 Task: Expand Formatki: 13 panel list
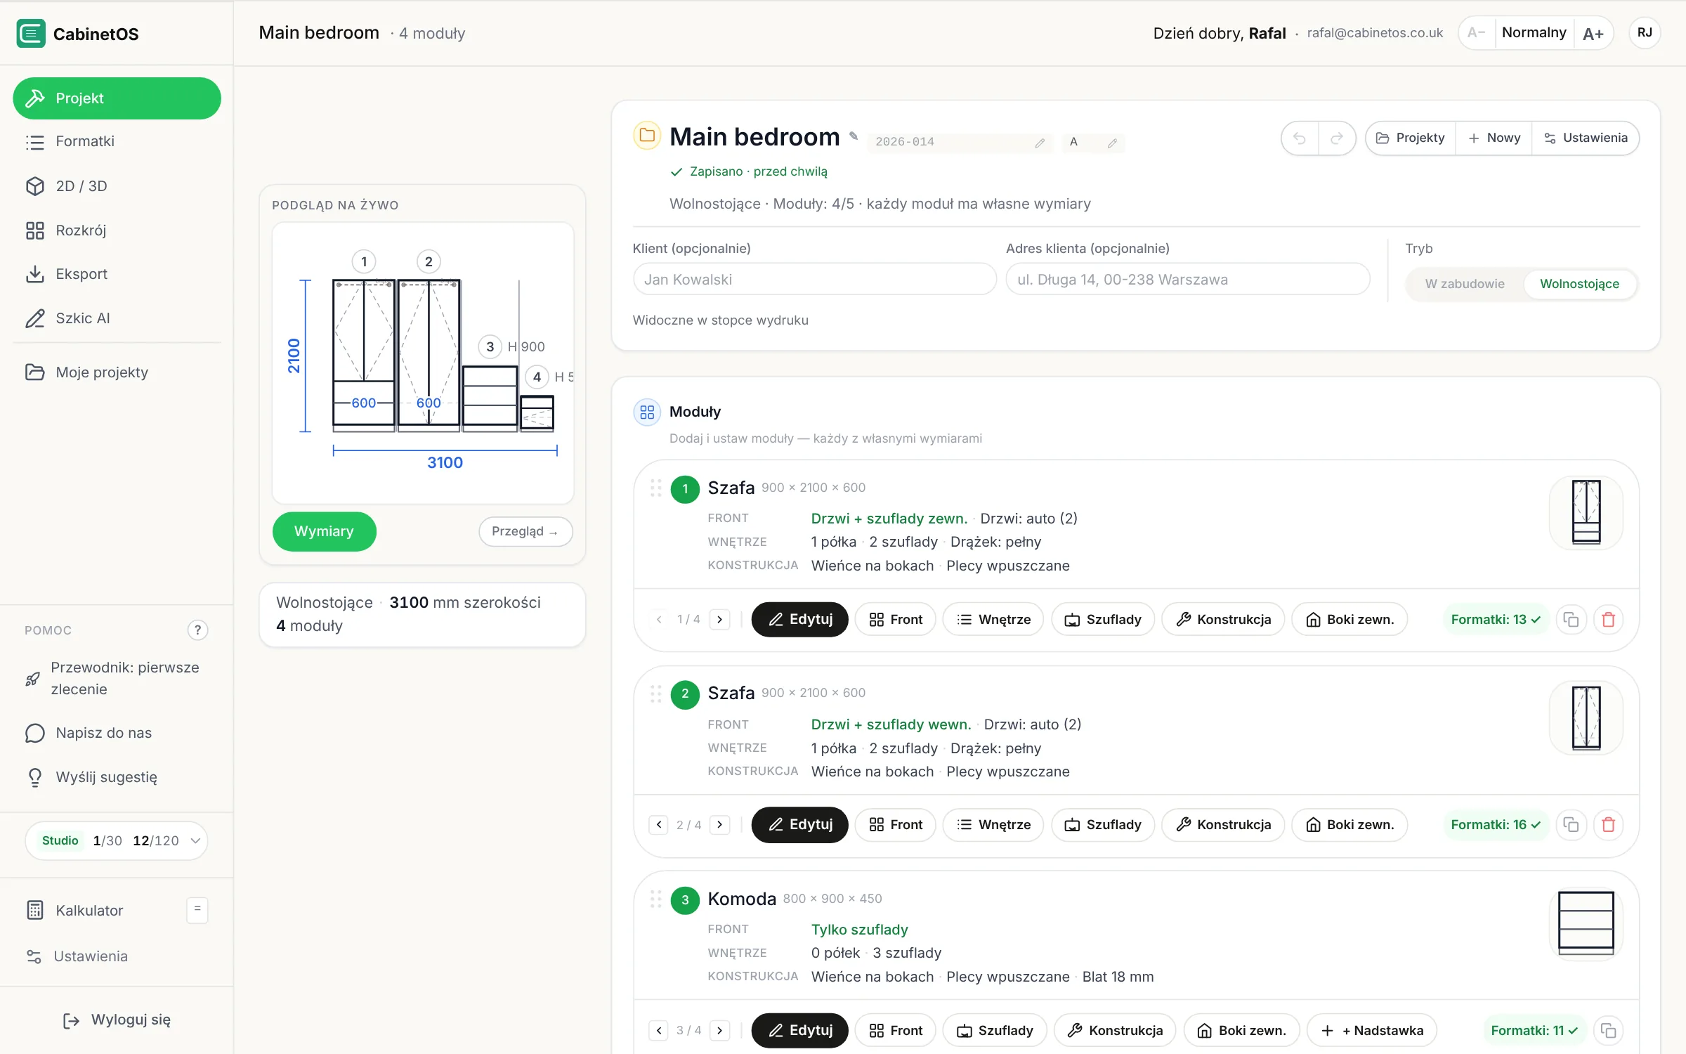tap(1496, 620)
